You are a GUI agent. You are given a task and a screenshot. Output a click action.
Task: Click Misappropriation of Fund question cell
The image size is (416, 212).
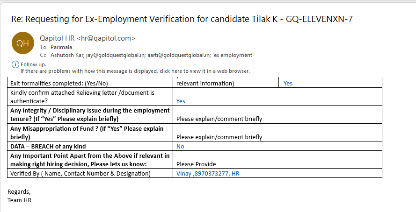[87, 133]
